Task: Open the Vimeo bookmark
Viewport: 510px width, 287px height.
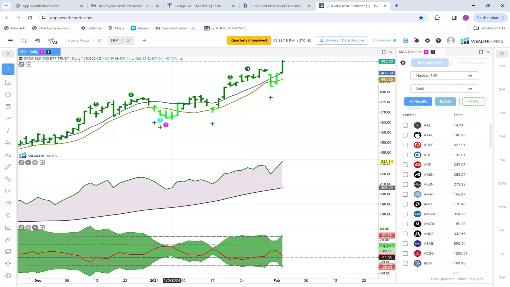Action: (140, 28)
